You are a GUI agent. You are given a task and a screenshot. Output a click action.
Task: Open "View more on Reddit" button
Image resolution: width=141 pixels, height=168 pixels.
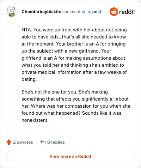pyautogui.click(x=70, y=156)
